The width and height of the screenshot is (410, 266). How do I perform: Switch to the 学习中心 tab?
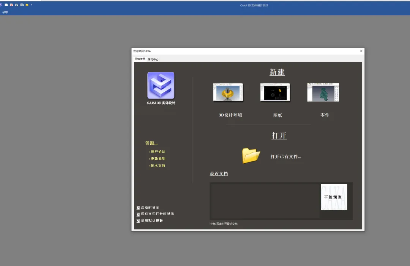click(153, 59)
